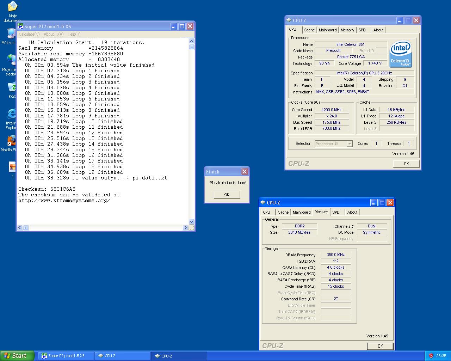Switch to Mainboard tab in top CPU-Z

[x=328, y=30]
